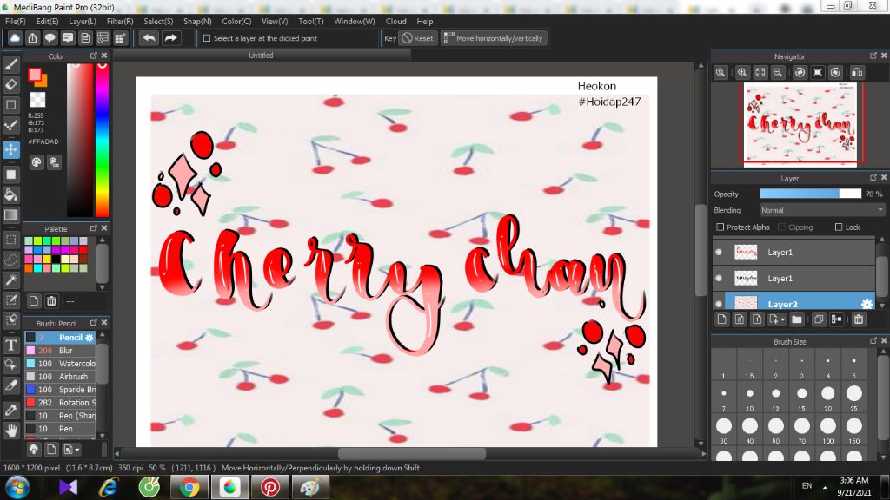Select the Airbrush brush
The height and width of the screenshot is (500, 890).
[x=60, y=377]
